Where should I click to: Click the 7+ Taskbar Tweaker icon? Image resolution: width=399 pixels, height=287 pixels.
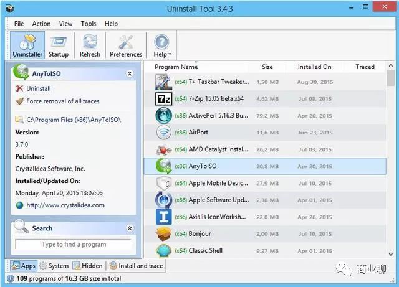[163, 82]
